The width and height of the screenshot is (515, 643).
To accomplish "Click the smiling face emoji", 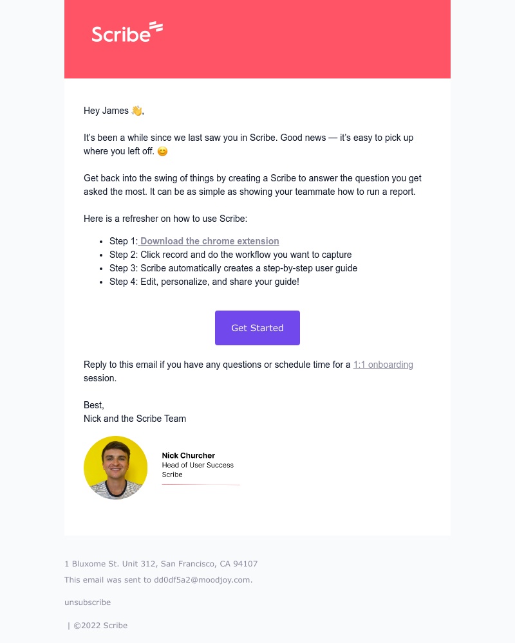I will (x=162, y=152).
